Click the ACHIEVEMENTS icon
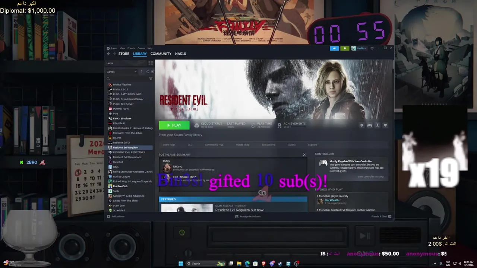The width and height of the screenshot is (477, 268). 279,125
